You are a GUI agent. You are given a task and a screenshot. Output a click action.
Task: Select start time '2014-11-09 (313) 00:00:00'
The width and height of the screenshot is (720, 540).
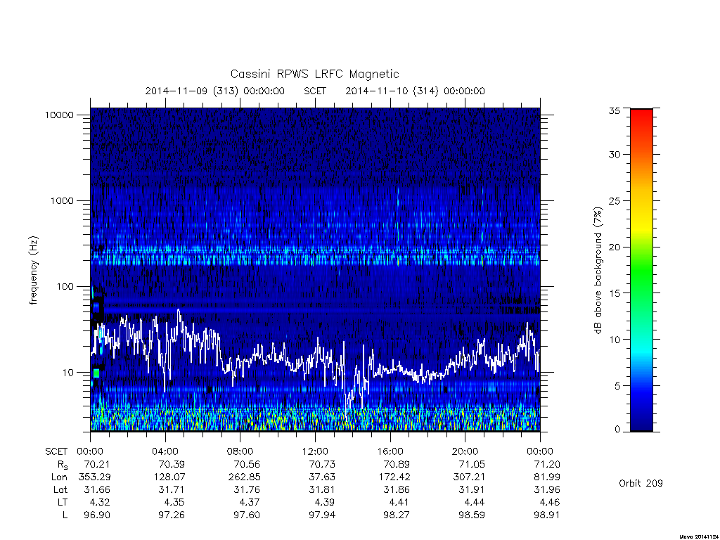214,91
